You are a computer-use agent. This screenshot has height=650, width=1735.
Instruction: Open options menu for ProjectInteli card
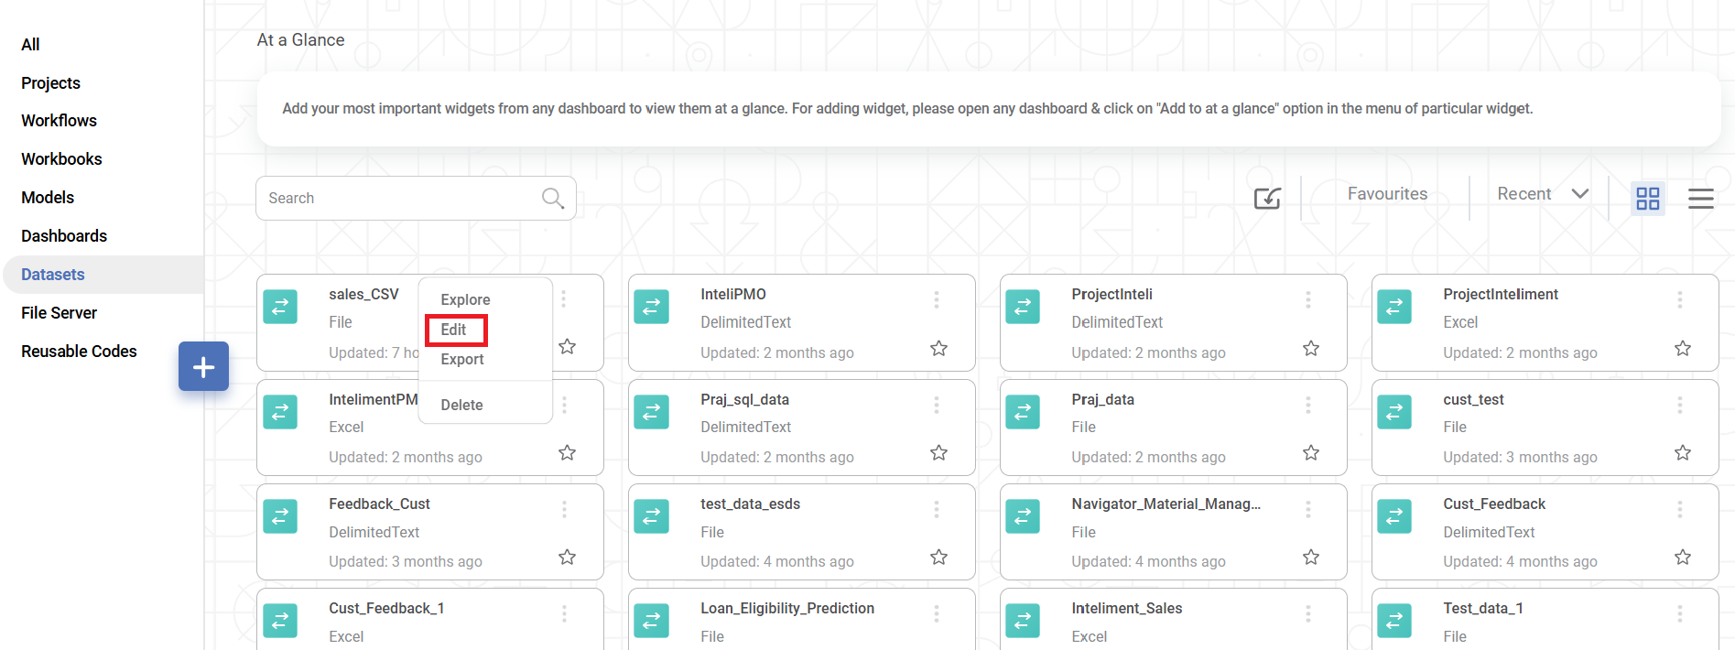(1307, 299)
